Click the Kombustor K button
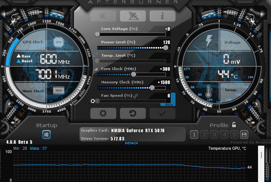This screenshot has height=182, width=271. [x=103, y=16]
